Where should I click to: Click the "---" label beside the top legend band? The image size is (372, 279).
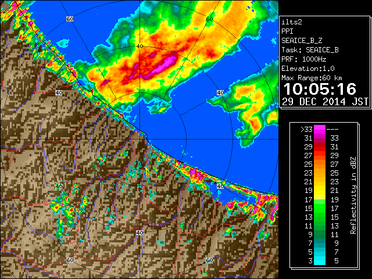coord(332,130)
